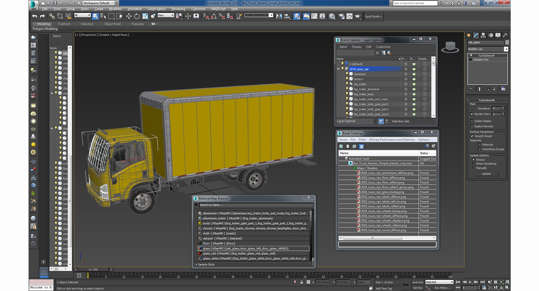Screen dimensions: 539x291
Task: Activate the Select and Scale tool
Action: point(145,16)
